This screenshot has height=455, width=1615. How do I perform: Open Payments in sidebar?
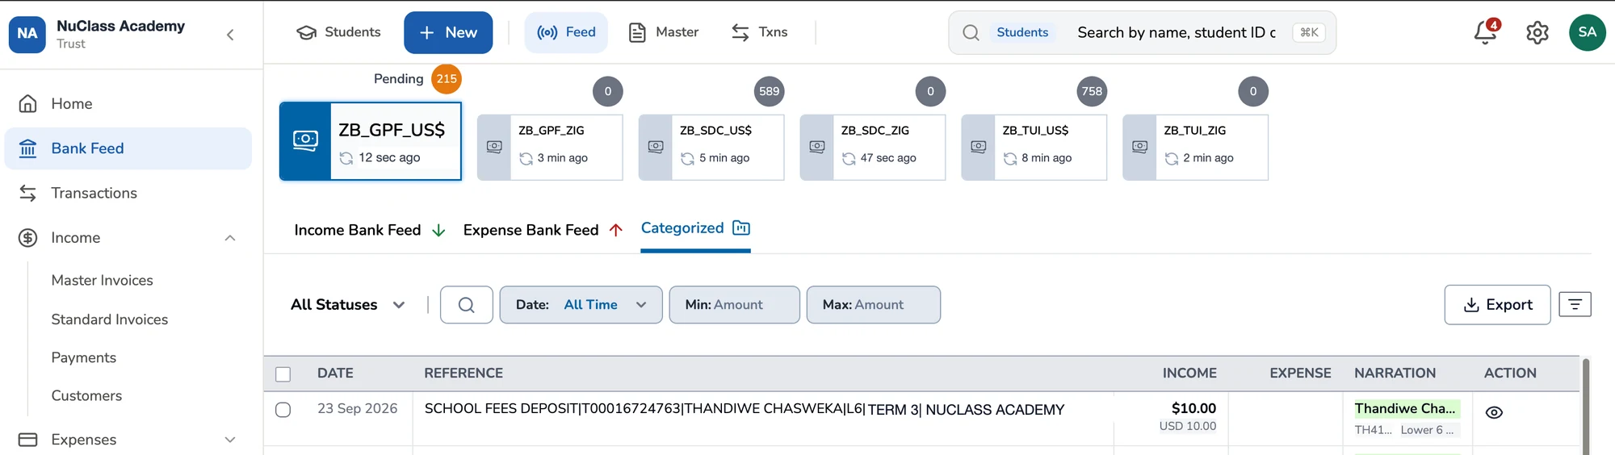click(x=84, y=357)
